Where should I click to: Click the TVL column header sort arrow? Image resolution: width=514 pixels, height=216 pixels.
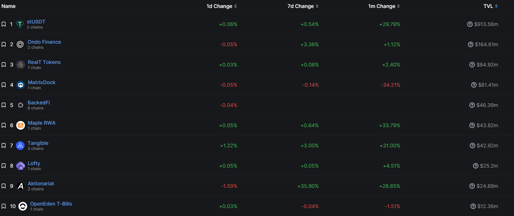pos(496,6)
